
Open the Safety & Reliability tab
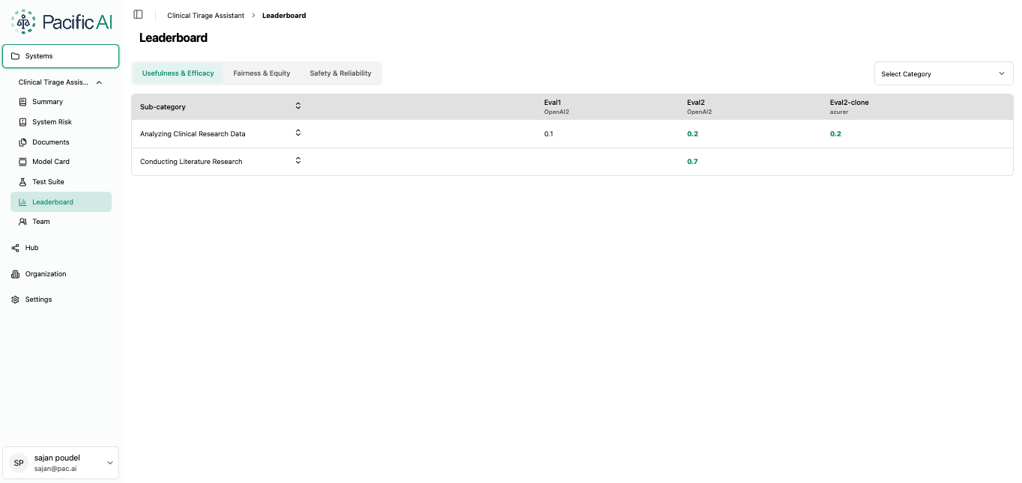coord(341,73)
